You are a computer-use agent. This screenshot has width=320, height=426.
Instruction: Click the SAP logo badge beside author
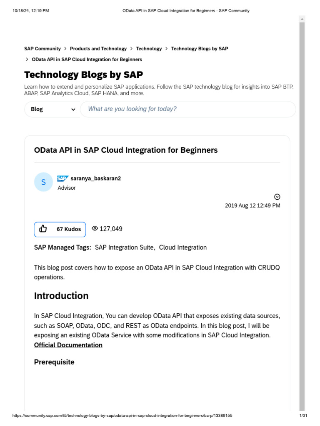pos(63,178)
